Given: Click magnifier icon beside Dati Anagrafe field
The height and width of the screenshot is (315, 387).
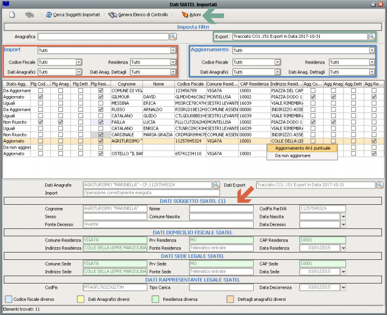Looking at the screenshot, I should pos(216,185).
